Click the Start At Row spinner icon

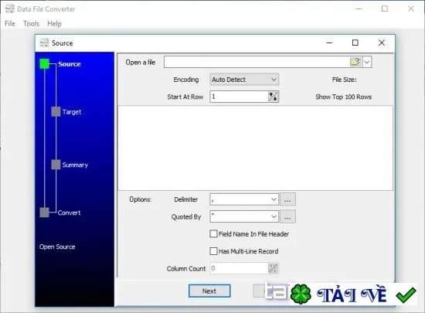point(273,97)
